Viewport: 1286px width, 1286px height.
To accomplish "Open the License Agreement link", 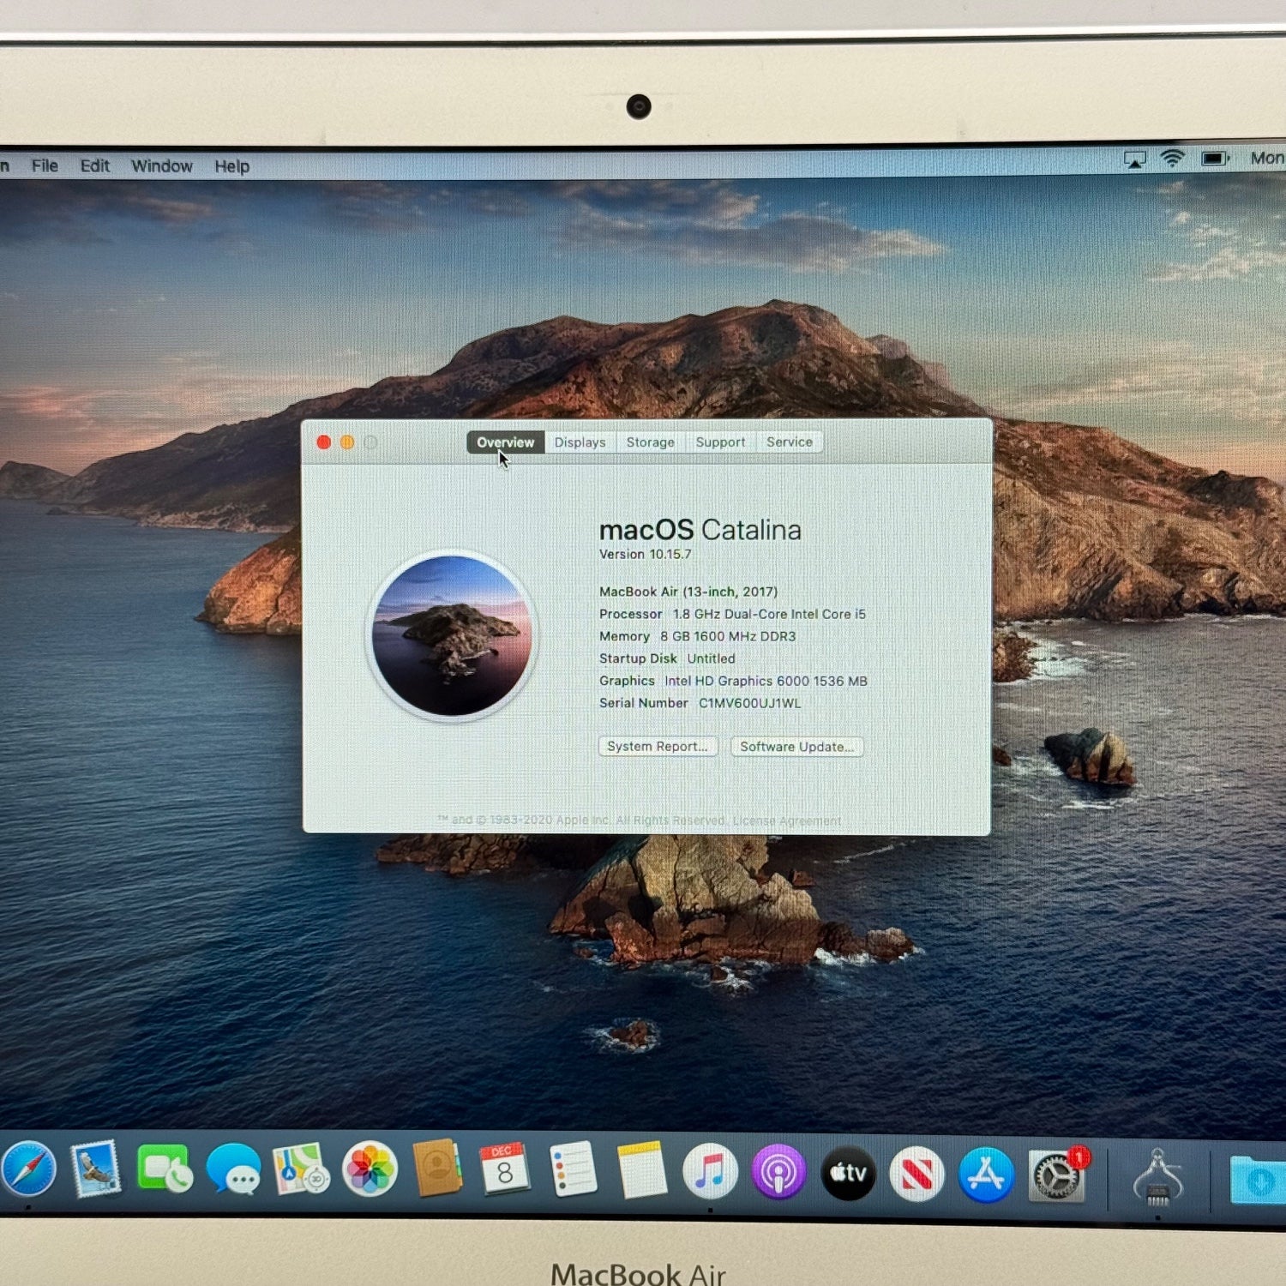I will [786, 821].
